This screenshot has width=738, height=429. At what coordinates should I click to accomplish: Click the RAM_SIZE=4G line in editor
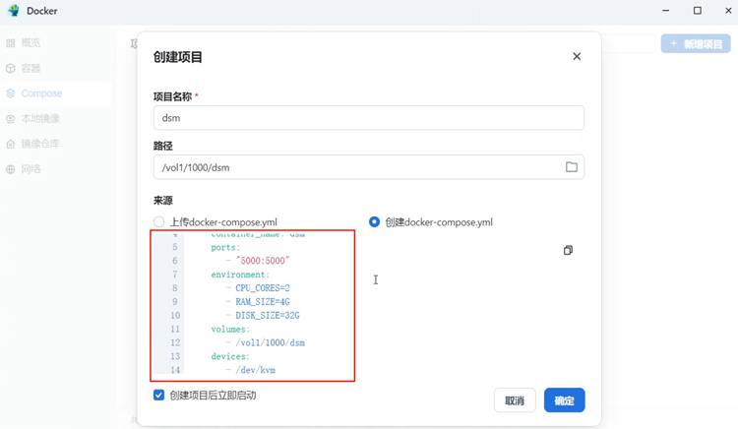pos(263,301)
